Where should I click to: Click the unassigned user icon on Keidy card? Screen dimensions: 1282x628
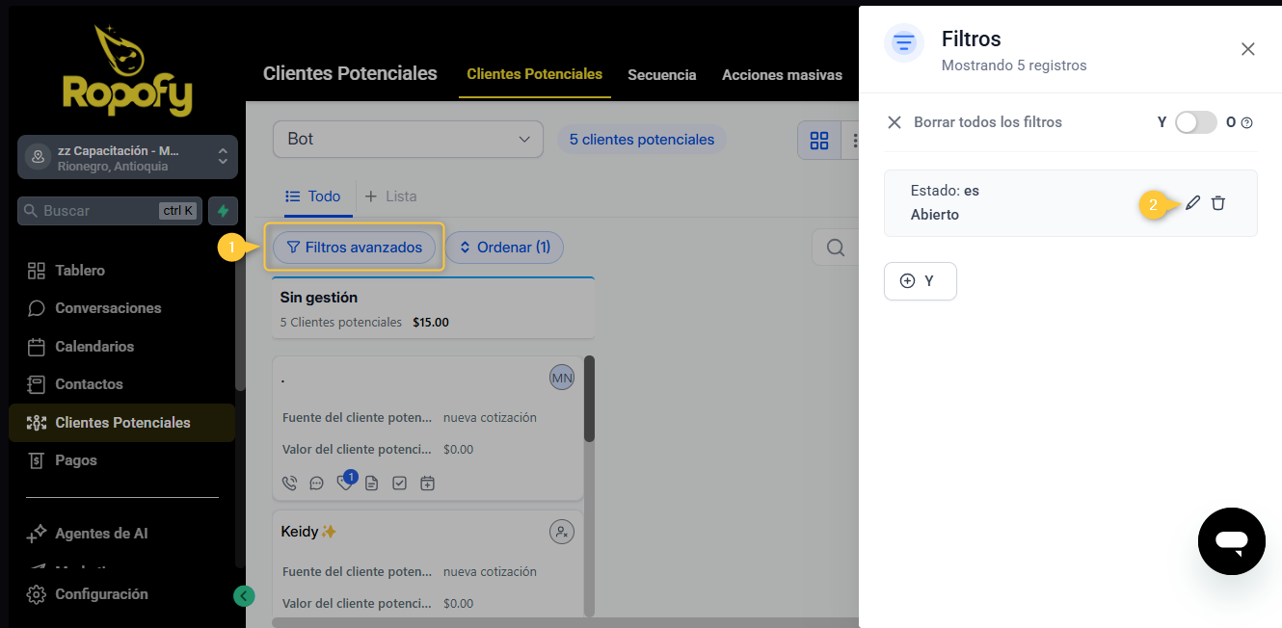tap(561, 531)
